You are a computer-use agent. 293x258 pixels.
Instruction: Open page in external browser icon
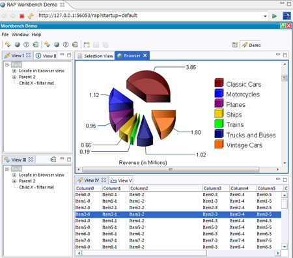click(286, 16)
